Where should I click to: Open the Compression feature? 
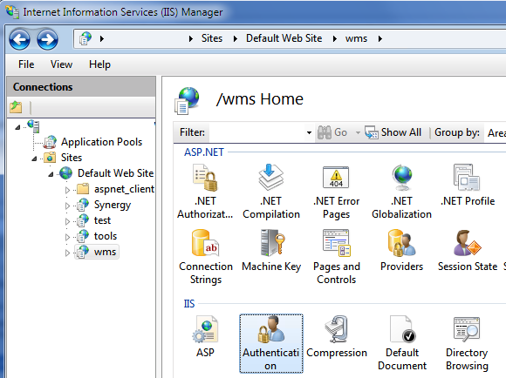click(x=337, y=337)
